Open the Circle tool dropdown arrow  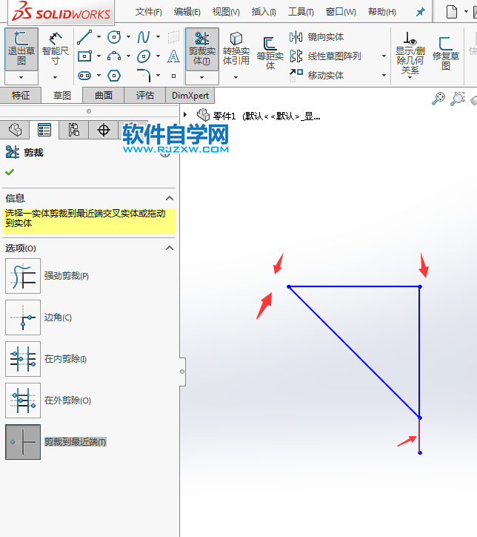(x=129, y=37)
